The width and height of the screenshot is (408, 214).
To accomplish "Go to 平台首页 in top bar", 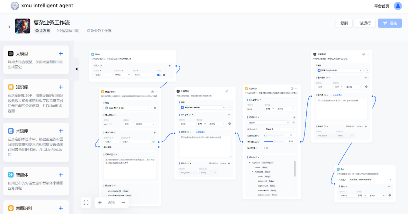I will pyautogui.click(x=382, y=6).
